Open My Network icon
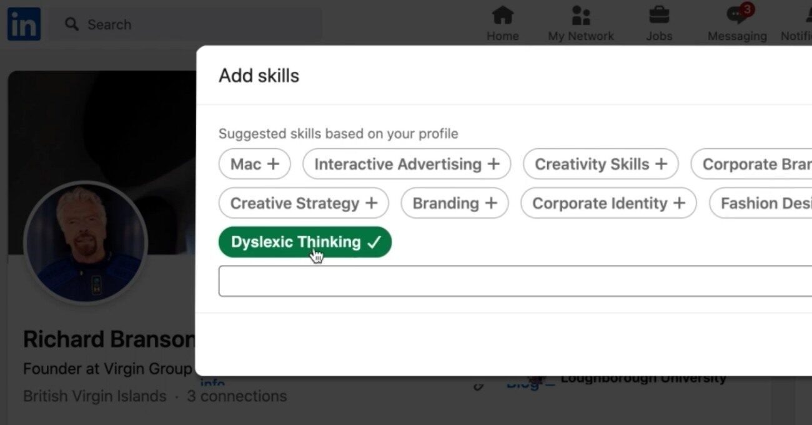This screenshot has width=812, height=425. coord(581,16)
